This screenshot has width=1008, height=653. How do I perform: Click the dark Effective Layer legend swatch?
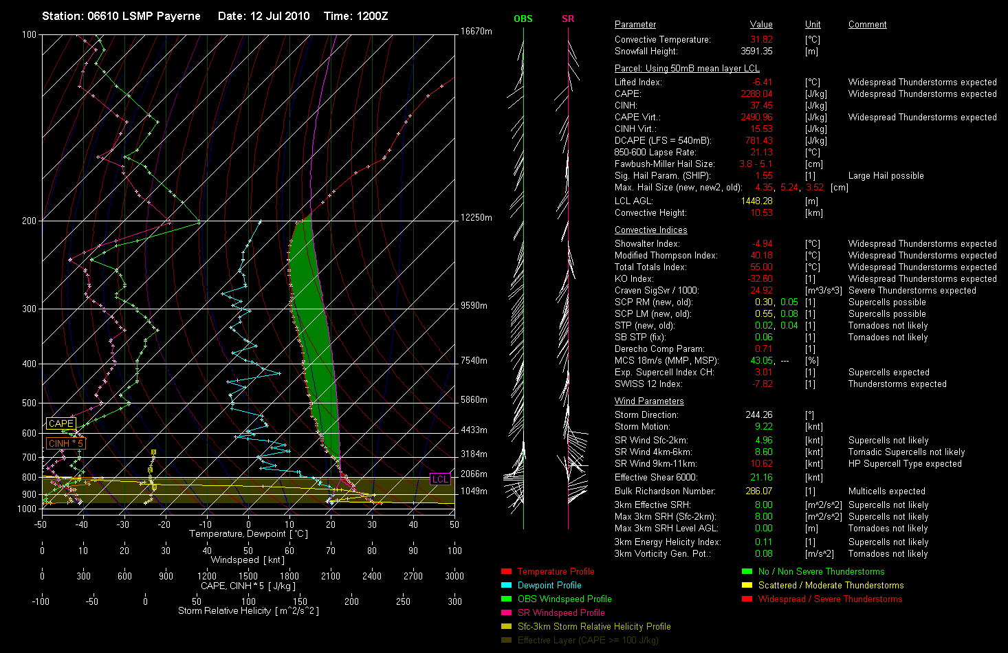(x=507, y=641)
